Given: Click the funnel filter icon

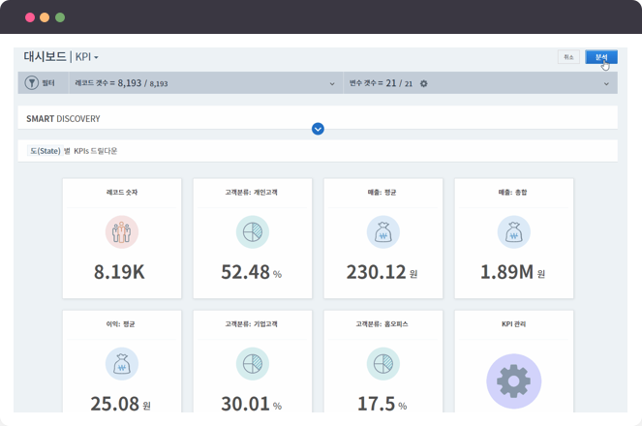Looking at the screenshot, I should [32, 83].
